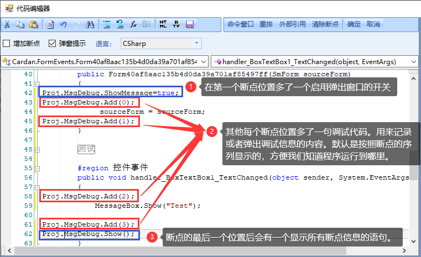Click the HTML export icon

coord(163,24)
